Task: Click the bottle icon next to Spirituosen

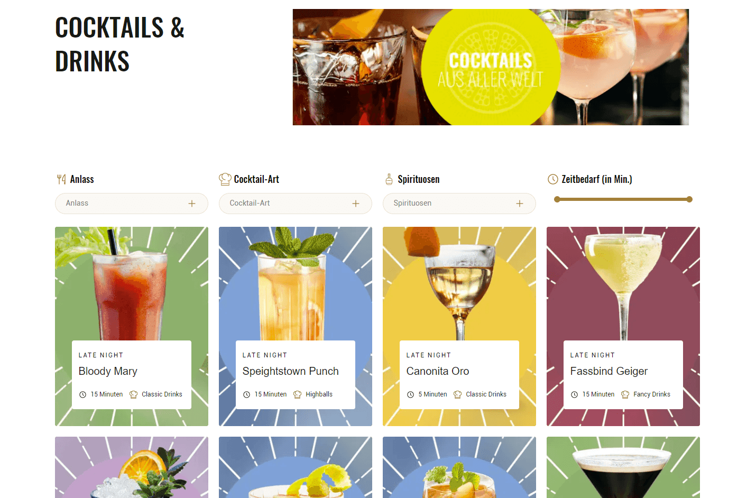Action: coord(389,179)
